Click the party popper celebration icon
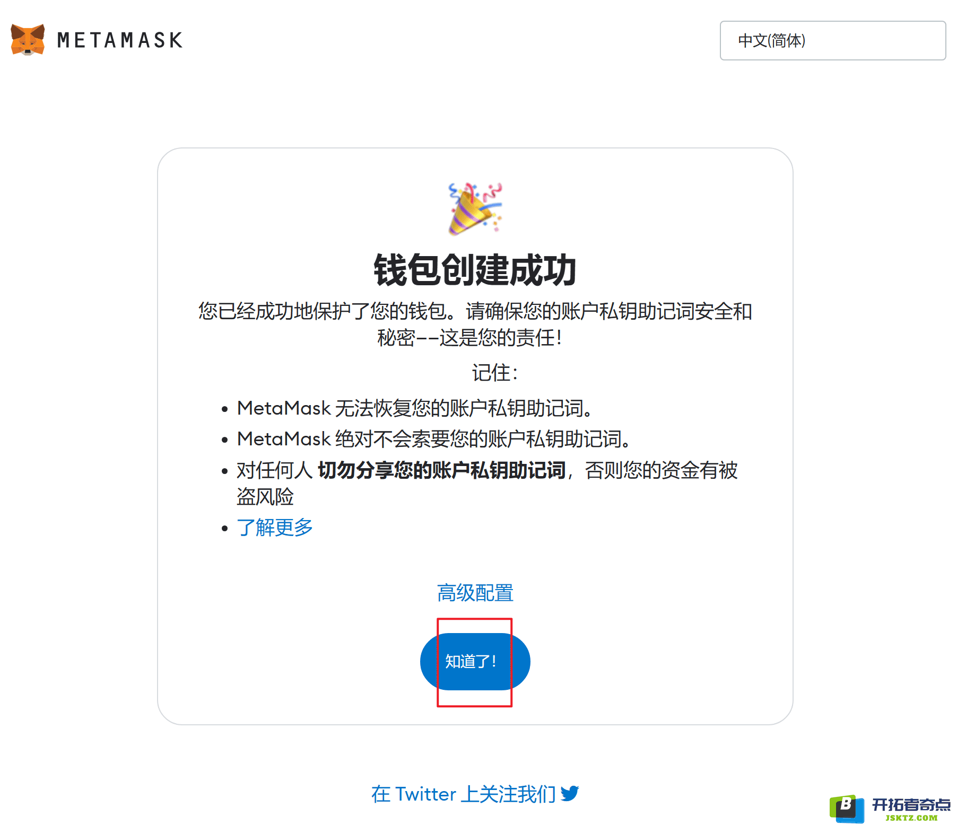This screenshot has width=957, height=825. click(x=475, y=209)
